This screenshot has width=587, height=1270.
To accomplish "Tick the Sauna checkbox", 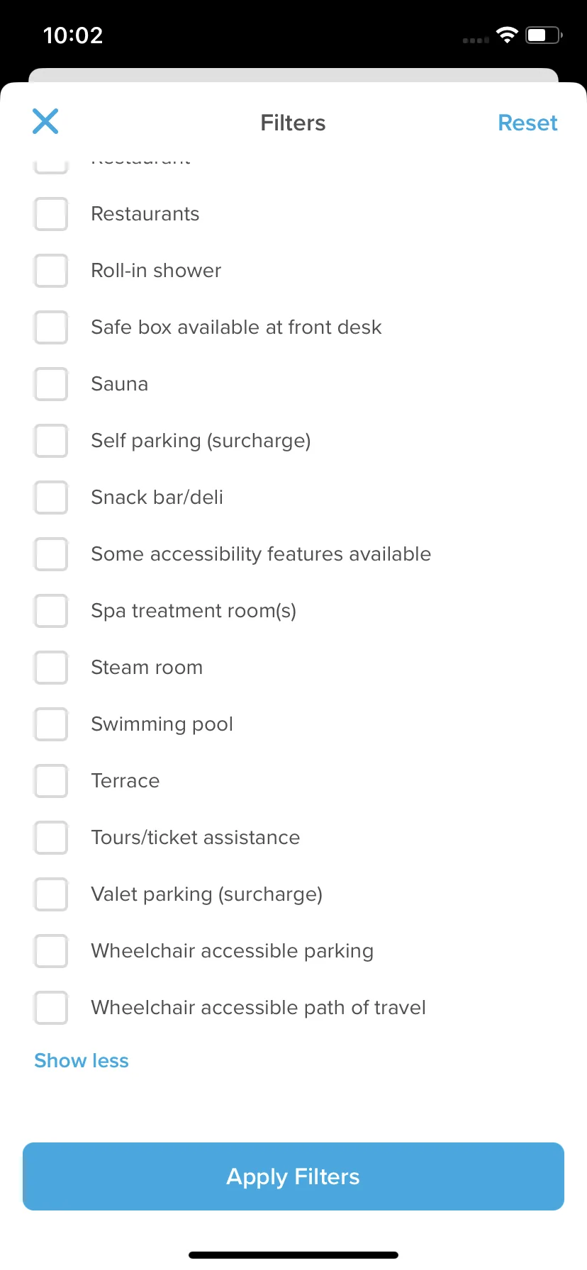I will (51, 384).
